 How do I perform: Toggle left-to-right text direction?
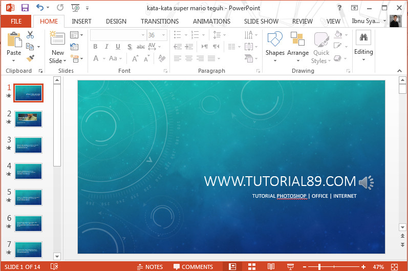(x=205, y=47)
